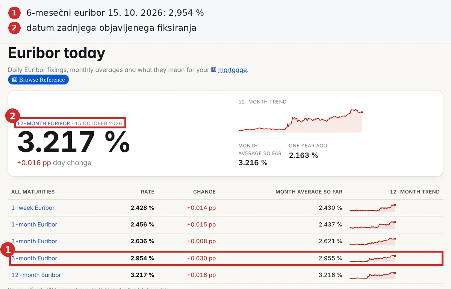Click the 1-month Euribor trend sparkline
This screenshot has width=451, height=289.
click(x=372, y=224)
